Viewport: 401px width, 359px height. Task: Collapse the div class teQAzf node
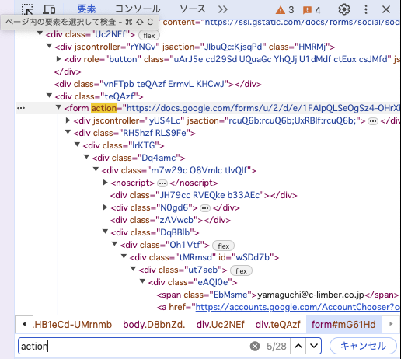[49, 96]
